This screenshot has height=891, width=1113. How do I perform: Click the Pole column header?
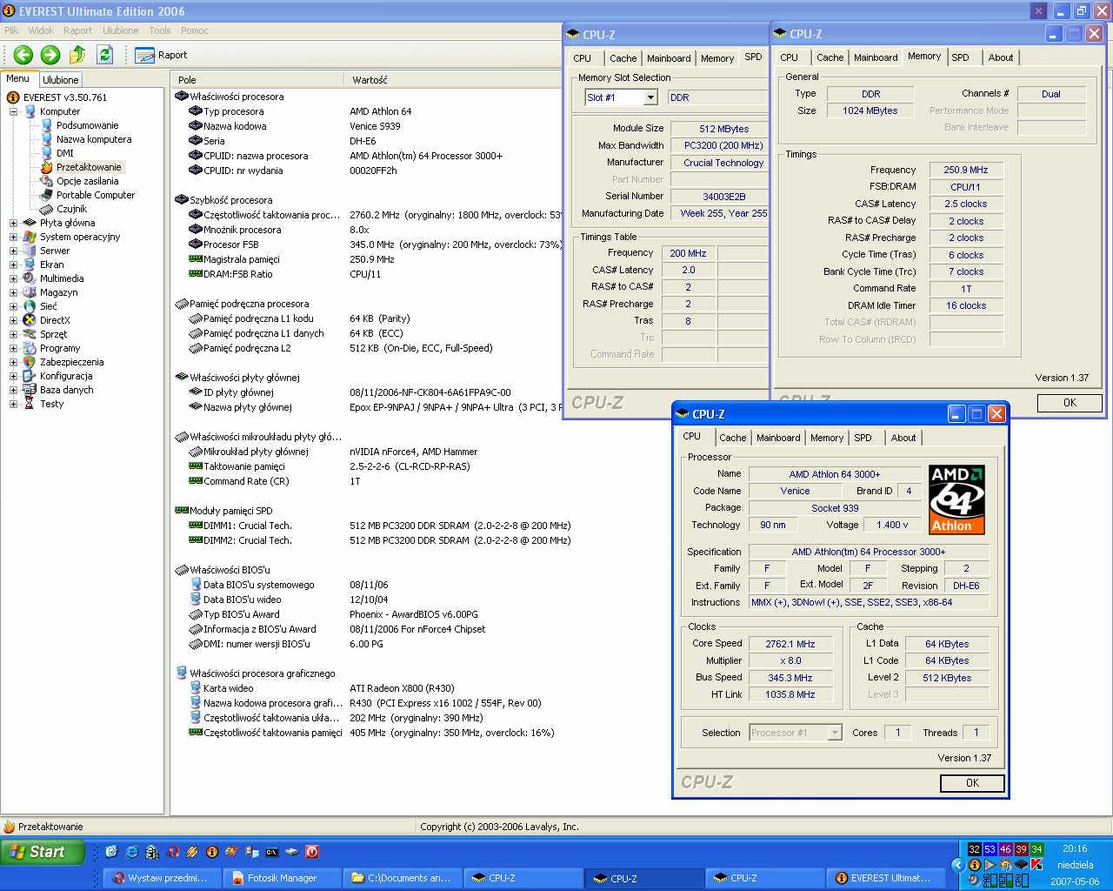258,79
